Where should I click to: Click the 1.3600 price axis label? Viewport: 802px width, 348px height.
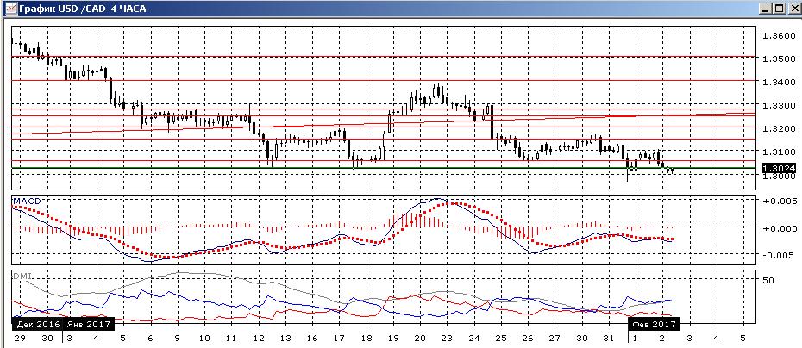click(778, 36)
